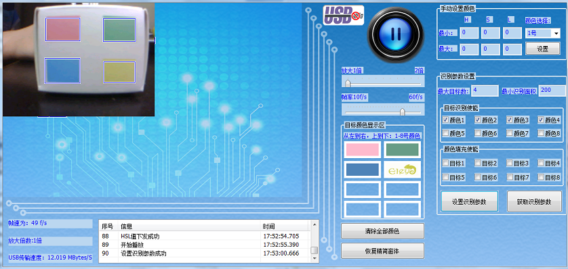This screenshot has height=269, width=568.
Task: Select the green target color swatch
Action: (x=402, y=149)
